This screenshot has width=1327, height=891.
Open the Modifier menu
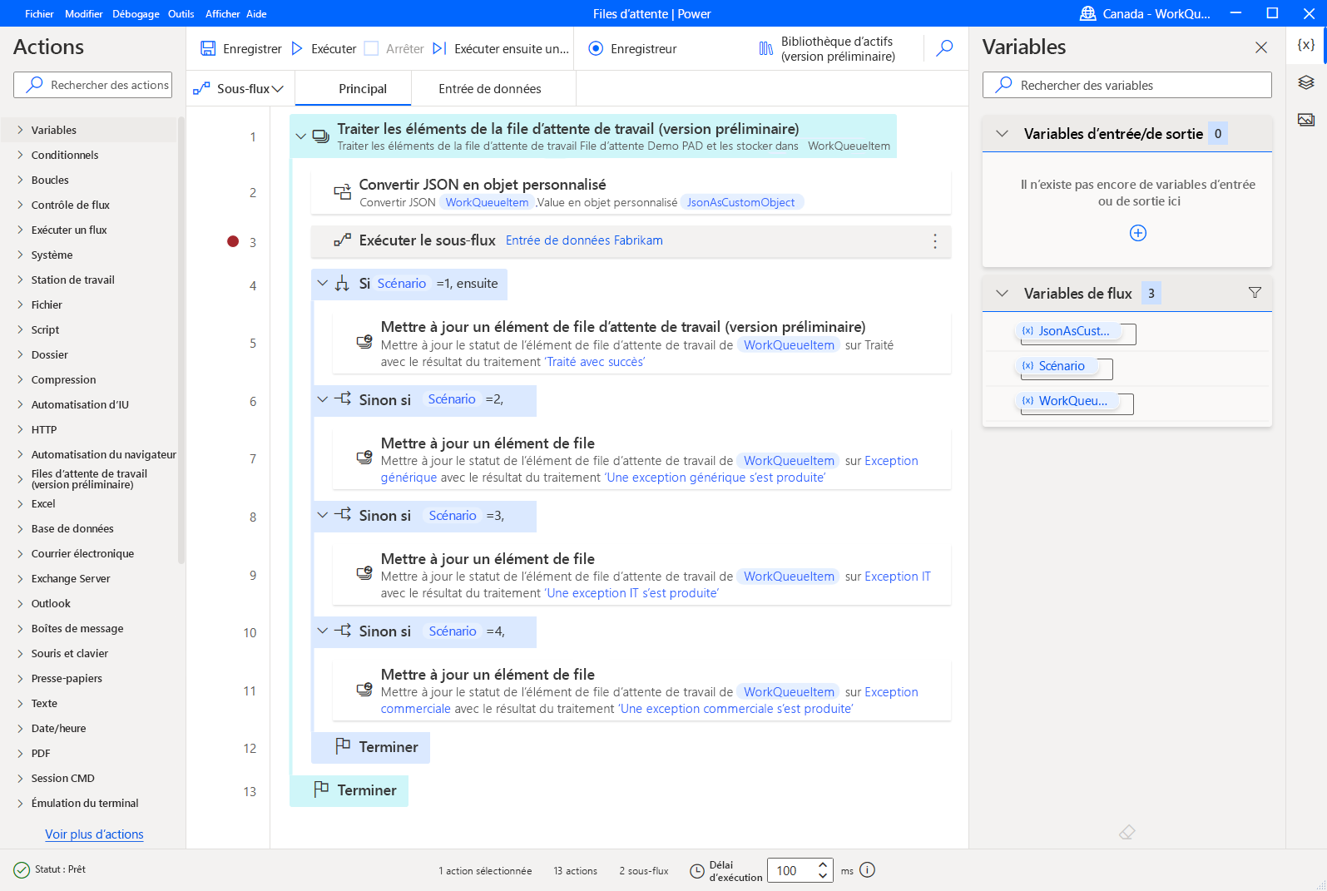[84, 13]
